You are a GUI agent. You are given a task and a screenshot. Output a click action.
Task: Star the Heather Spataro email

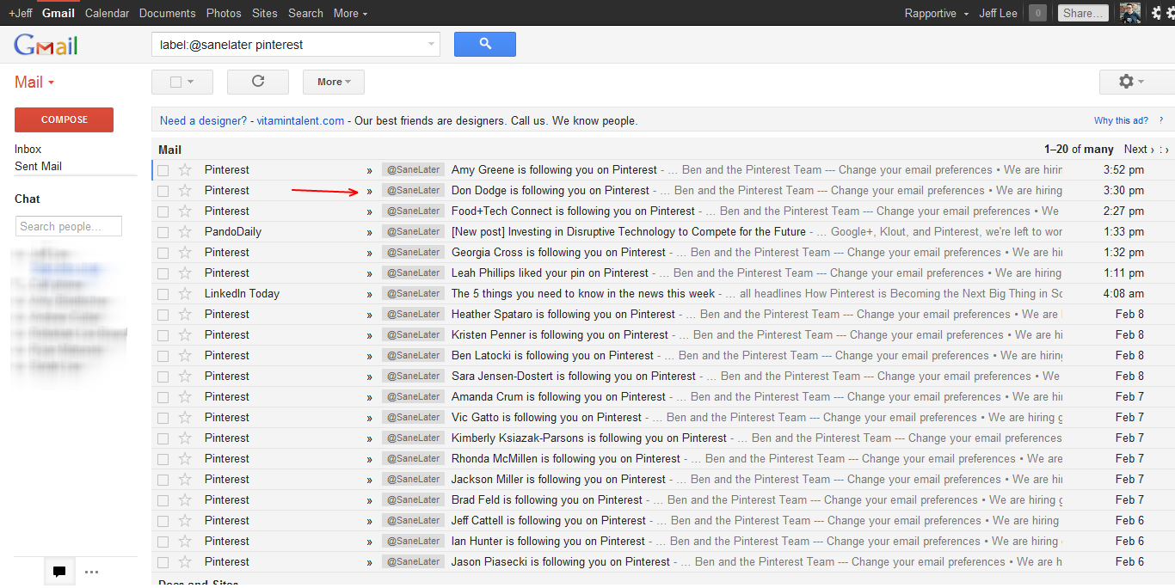[184, 315]
